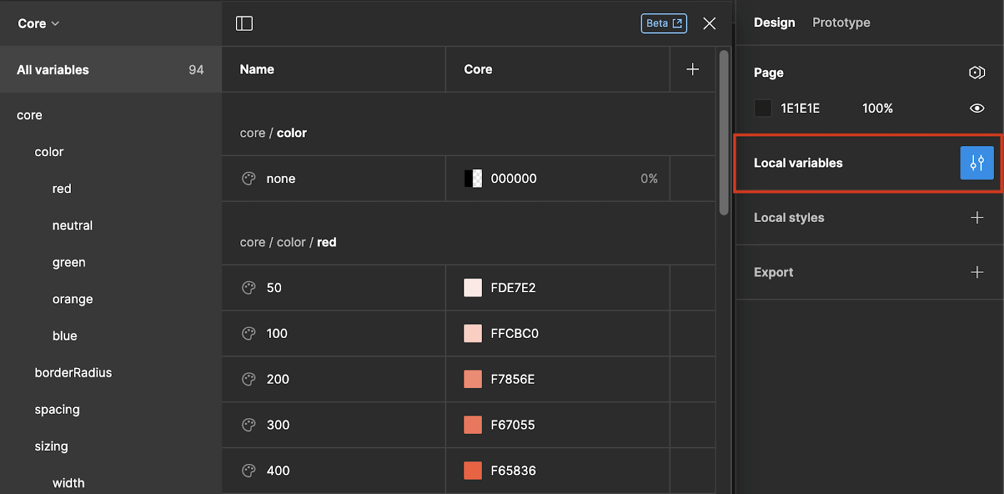Open the Beta external link badge
1004x494 pixels.
(664, 23)
